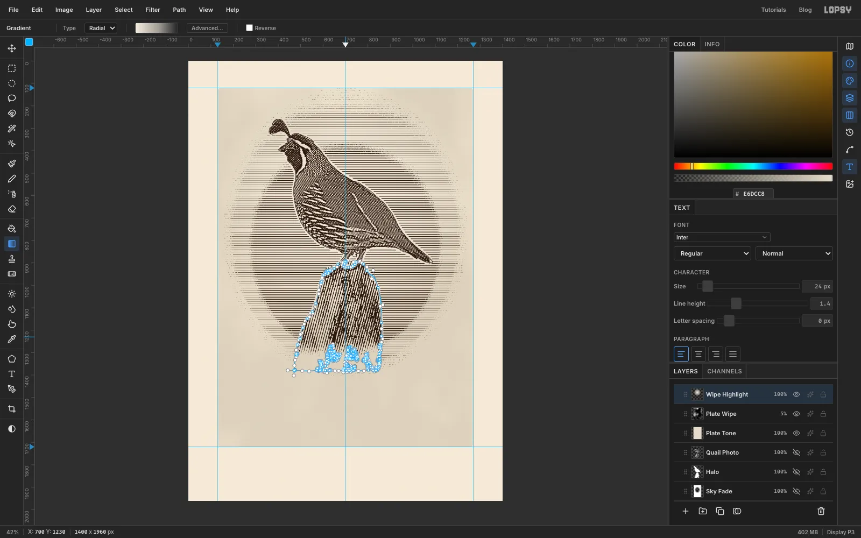Open the Normal dropdown in Text panel
861x538 pixels.
click(x=794, y=253)
